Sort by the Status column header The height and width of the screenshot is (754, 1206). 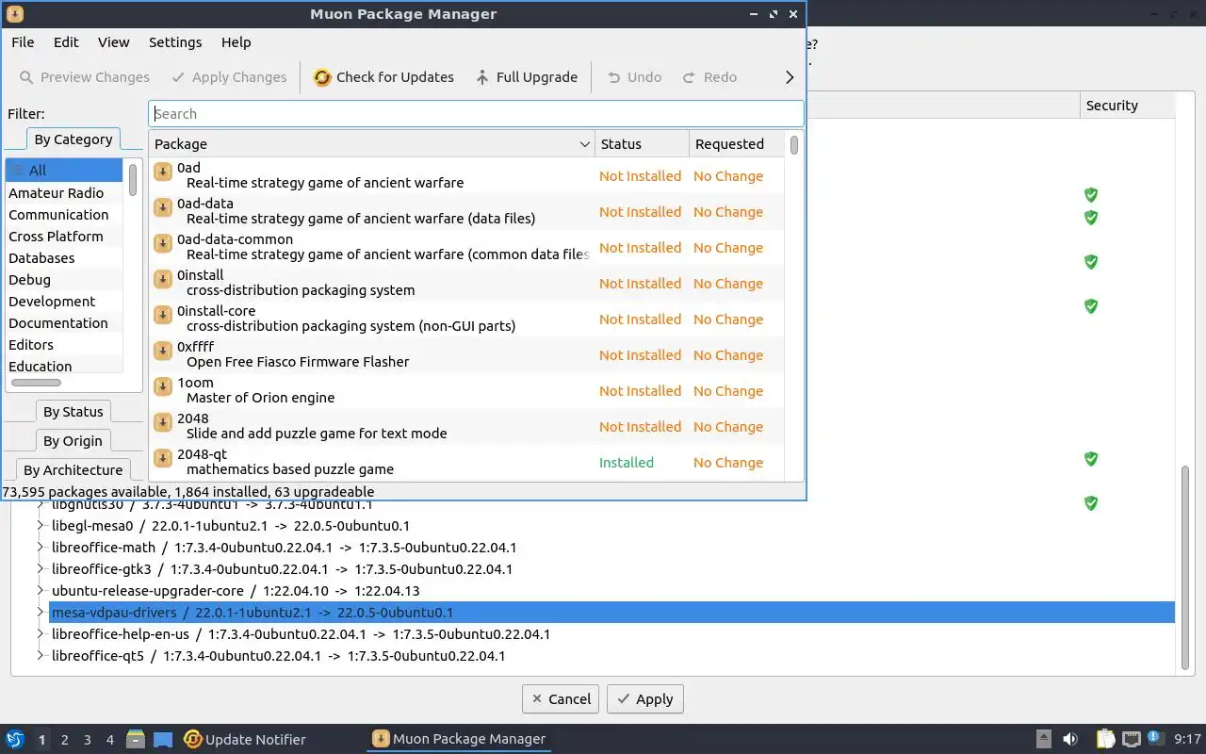(x=642, y=144)
